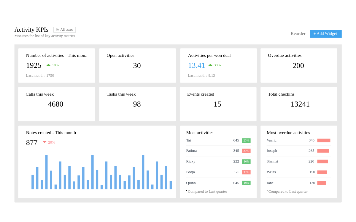Click Pooja's red 30% badge

[x=246, y=172]
